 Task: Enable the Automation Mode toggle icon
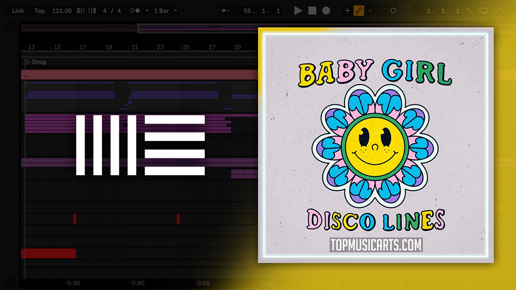coord(359,10)
